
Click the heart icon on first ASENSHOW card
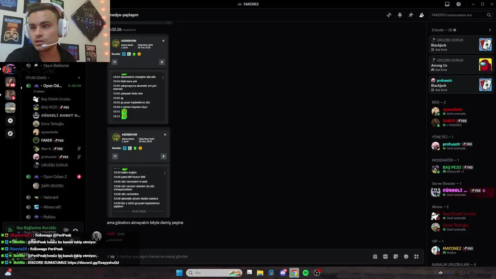click(114, 62)
